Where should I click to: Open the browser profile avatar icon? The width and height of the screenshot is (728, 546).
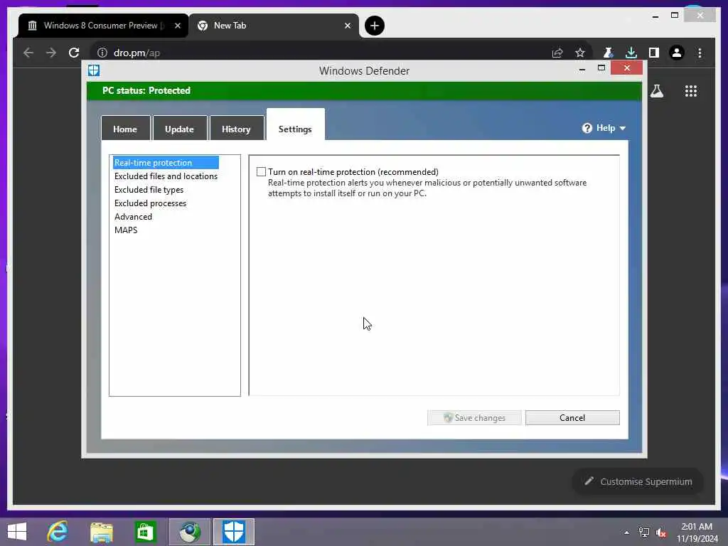pos(677,53)
